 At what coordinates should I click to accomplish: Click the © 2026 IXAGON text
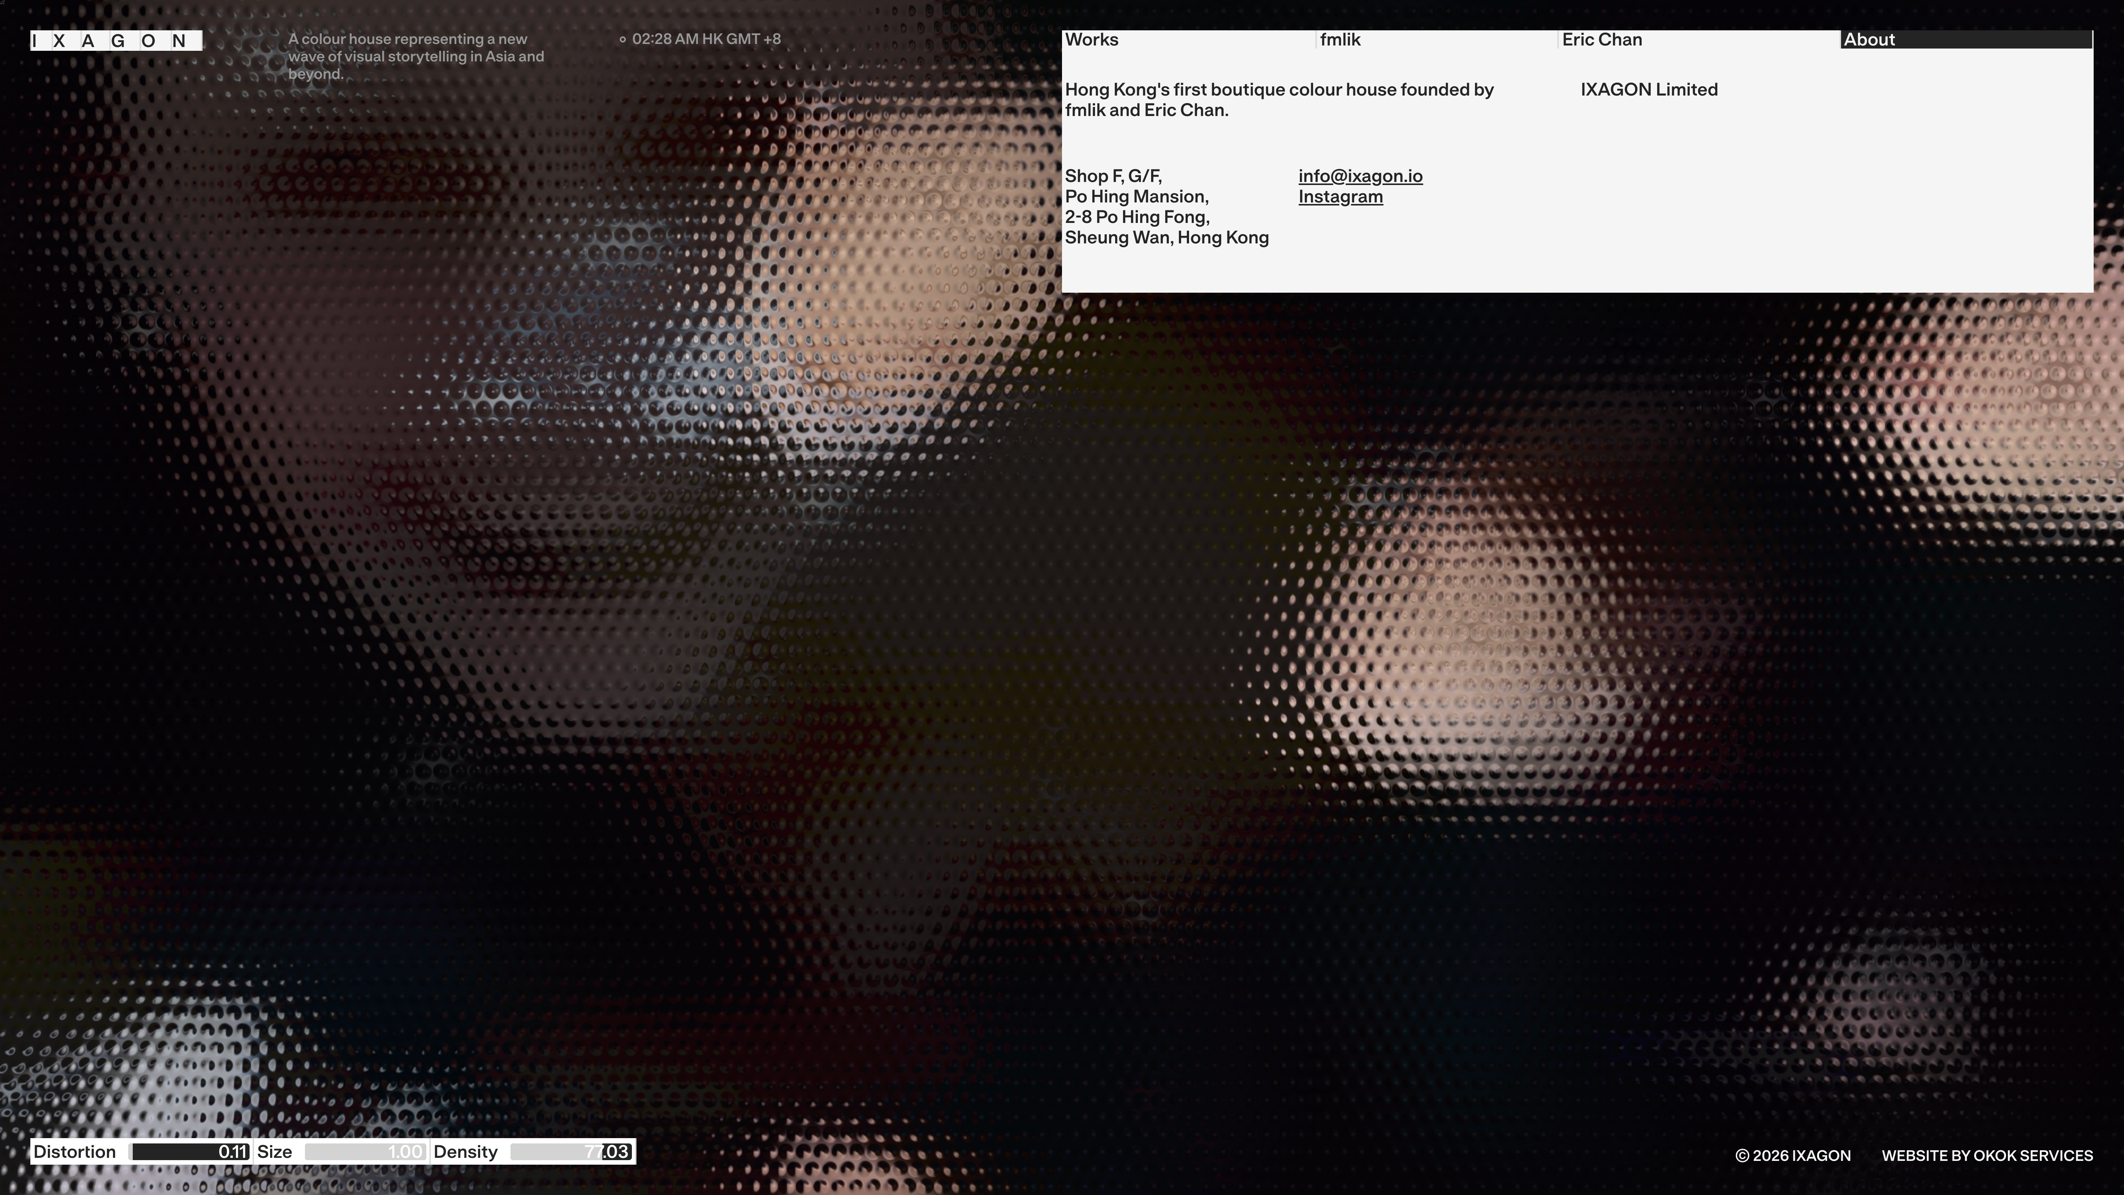[1793, 1156]
